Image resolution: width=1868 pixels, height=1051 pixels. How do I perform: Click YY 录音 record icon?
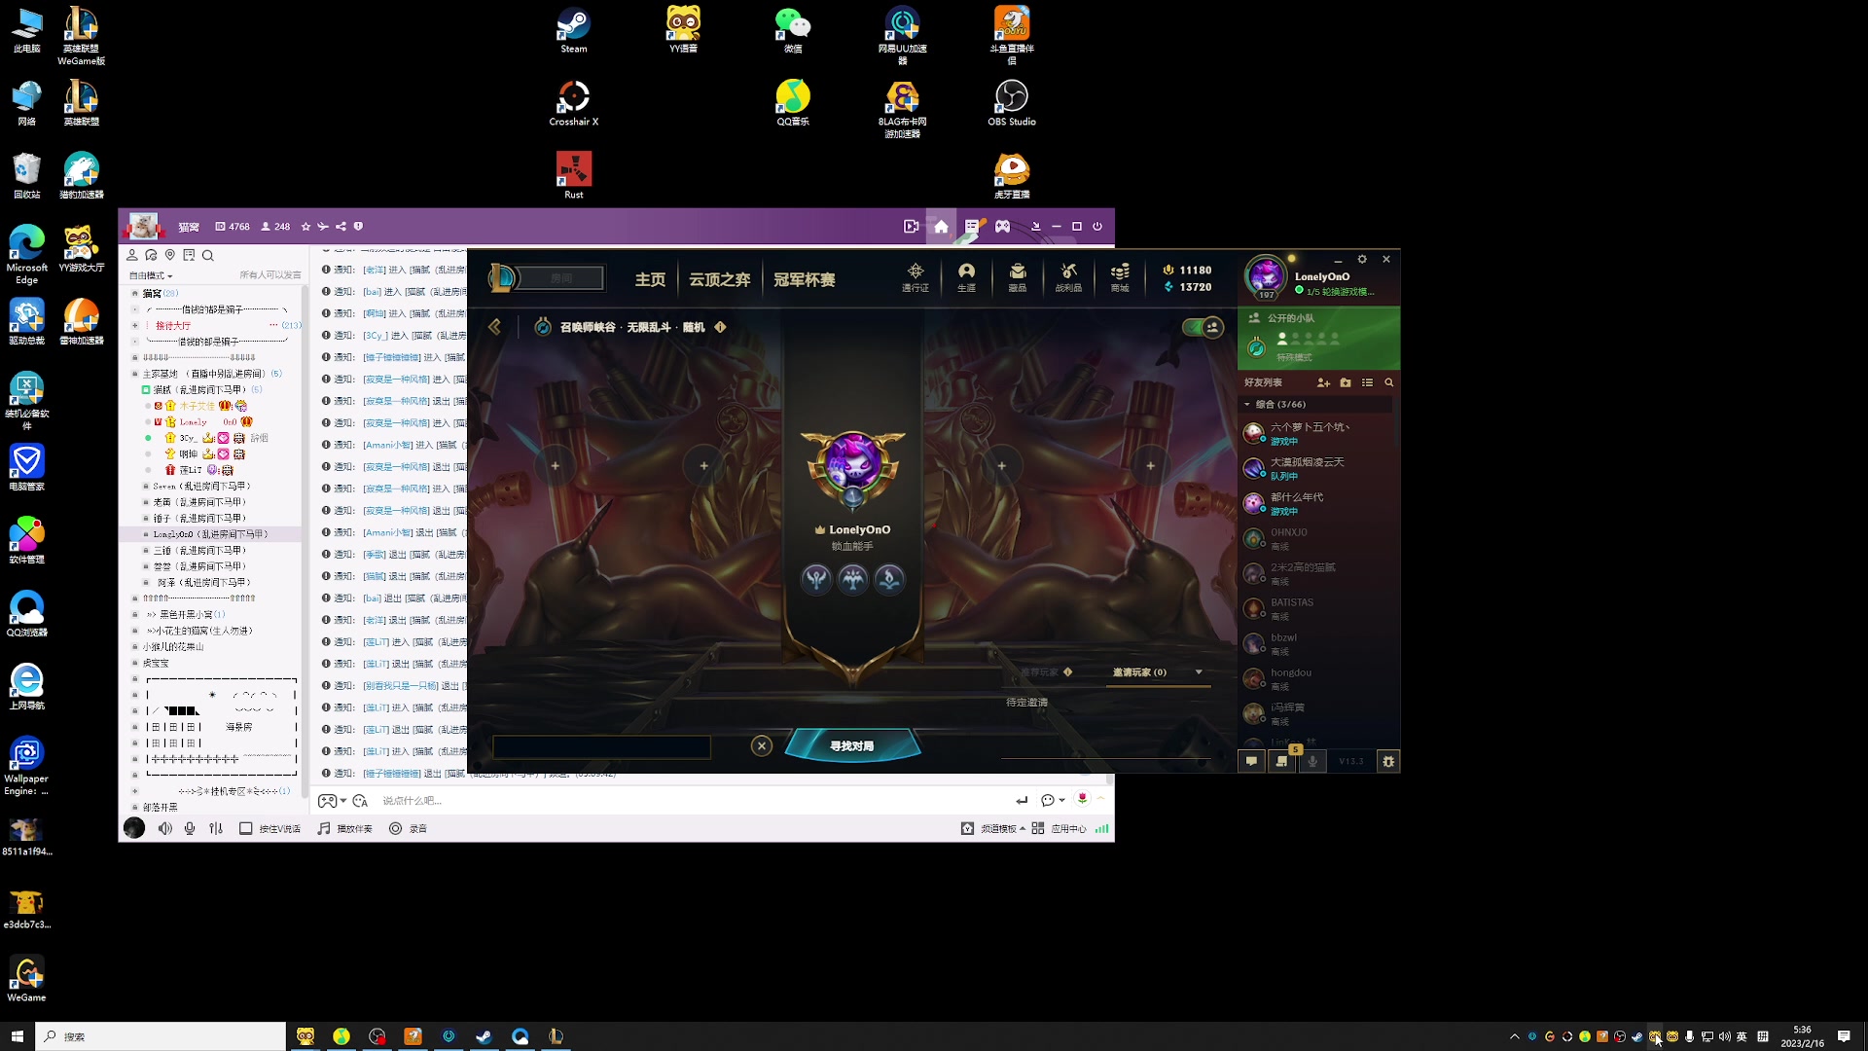point(408,828)
